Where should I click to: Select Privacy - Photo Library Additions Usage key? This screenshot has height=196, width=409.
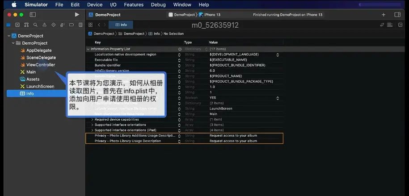(x=135, y=136)
